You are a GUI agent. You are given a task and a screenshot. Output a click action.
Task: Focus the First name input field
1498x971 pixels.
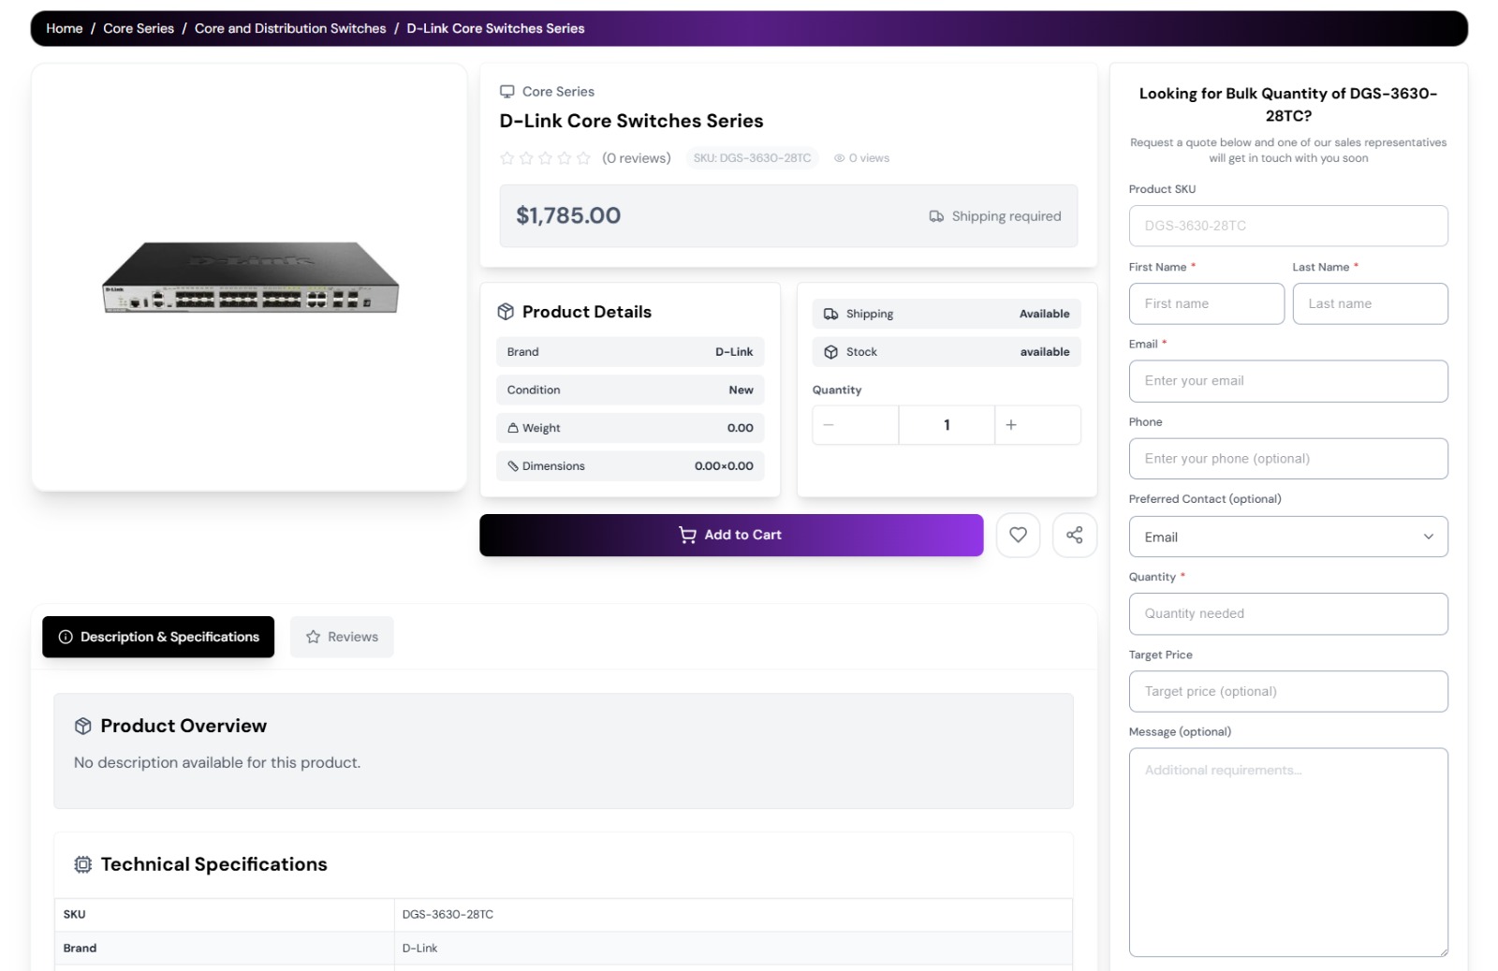1206,303
